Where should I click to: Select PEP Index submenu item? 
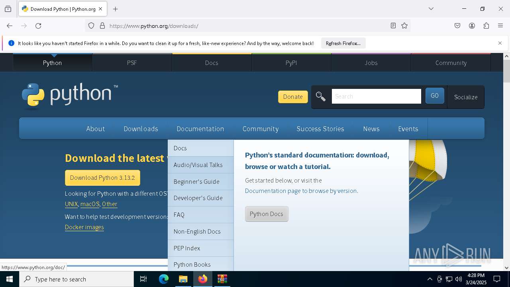tap(200, 248)
